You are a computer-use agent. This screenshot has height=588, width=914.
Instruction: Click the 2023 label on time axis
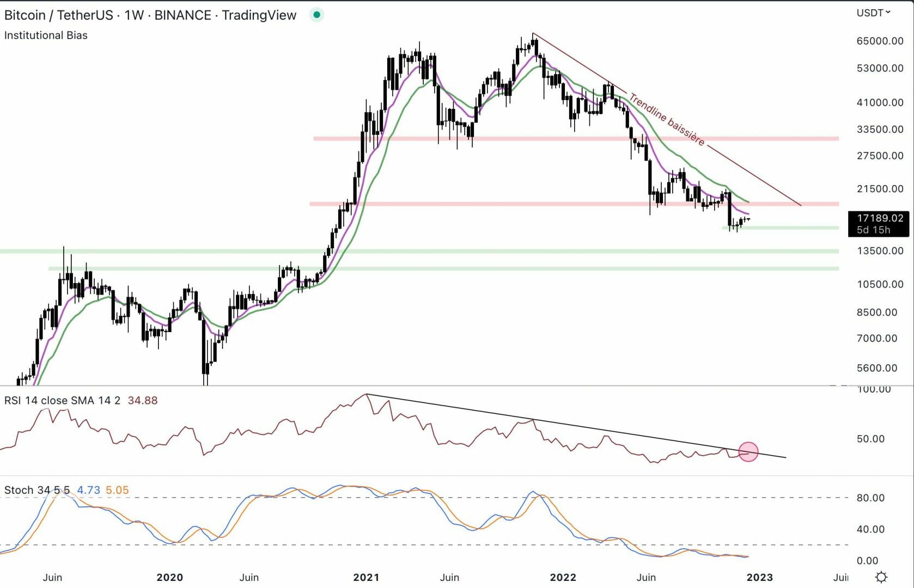759,577
